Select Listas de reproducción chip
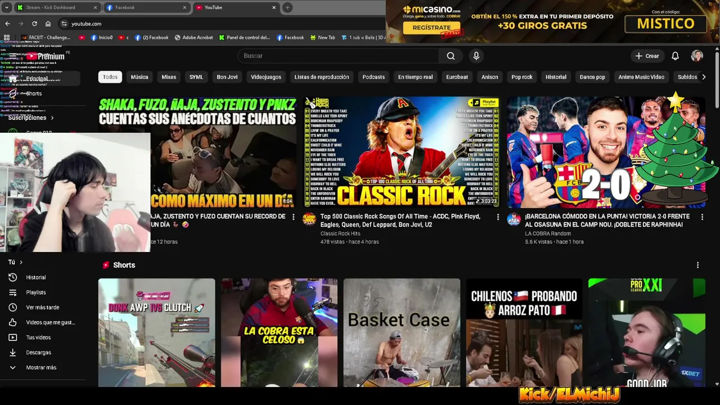This screenshot has width=720, height=405. point(322,77)
